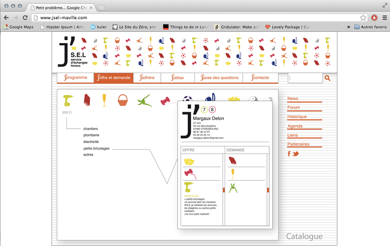This screenshot has height=246, width=390.
Task: Open j'pose des questions tab
Action: (x=219, y=78)
